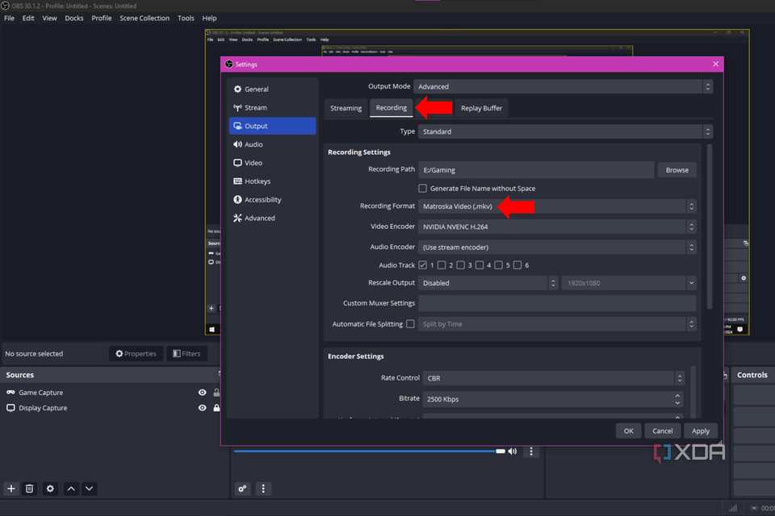The height and width of the screenshot is (516, 775).
Task: Open the Output Mode dropdown
Action: 563,86
